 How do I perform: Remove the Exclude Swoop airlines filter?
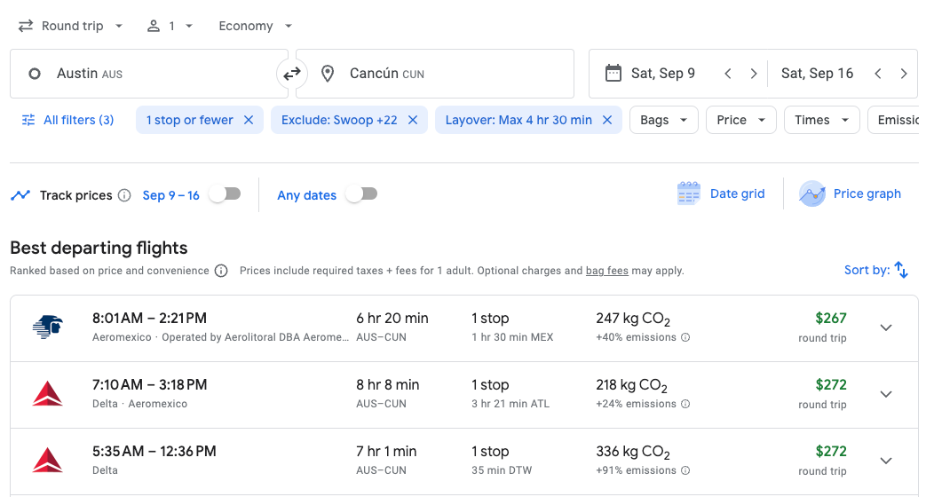point(413,120)
